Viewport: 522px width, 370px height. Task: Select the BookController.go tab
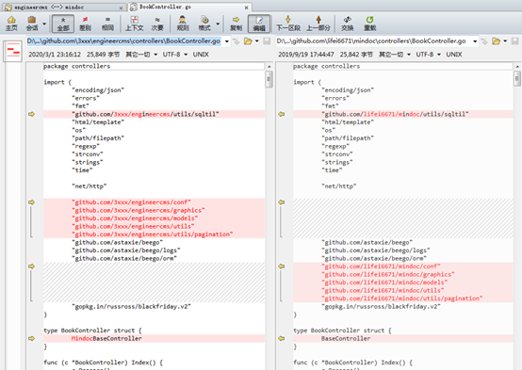(x=189, y=7)
